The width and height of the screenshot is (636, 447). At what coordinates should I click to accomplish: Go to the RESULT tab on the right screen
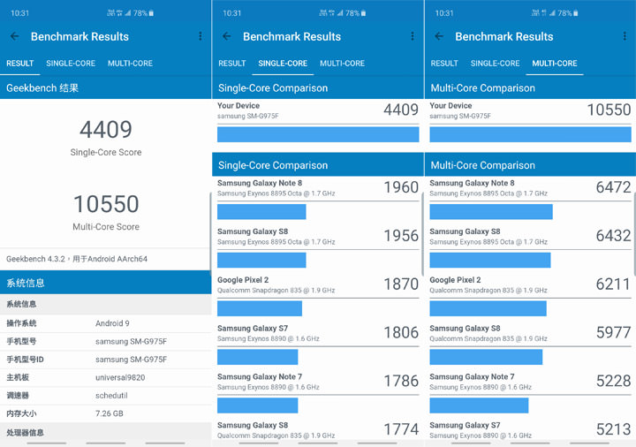pyautogui.click(x=444, y=64)
